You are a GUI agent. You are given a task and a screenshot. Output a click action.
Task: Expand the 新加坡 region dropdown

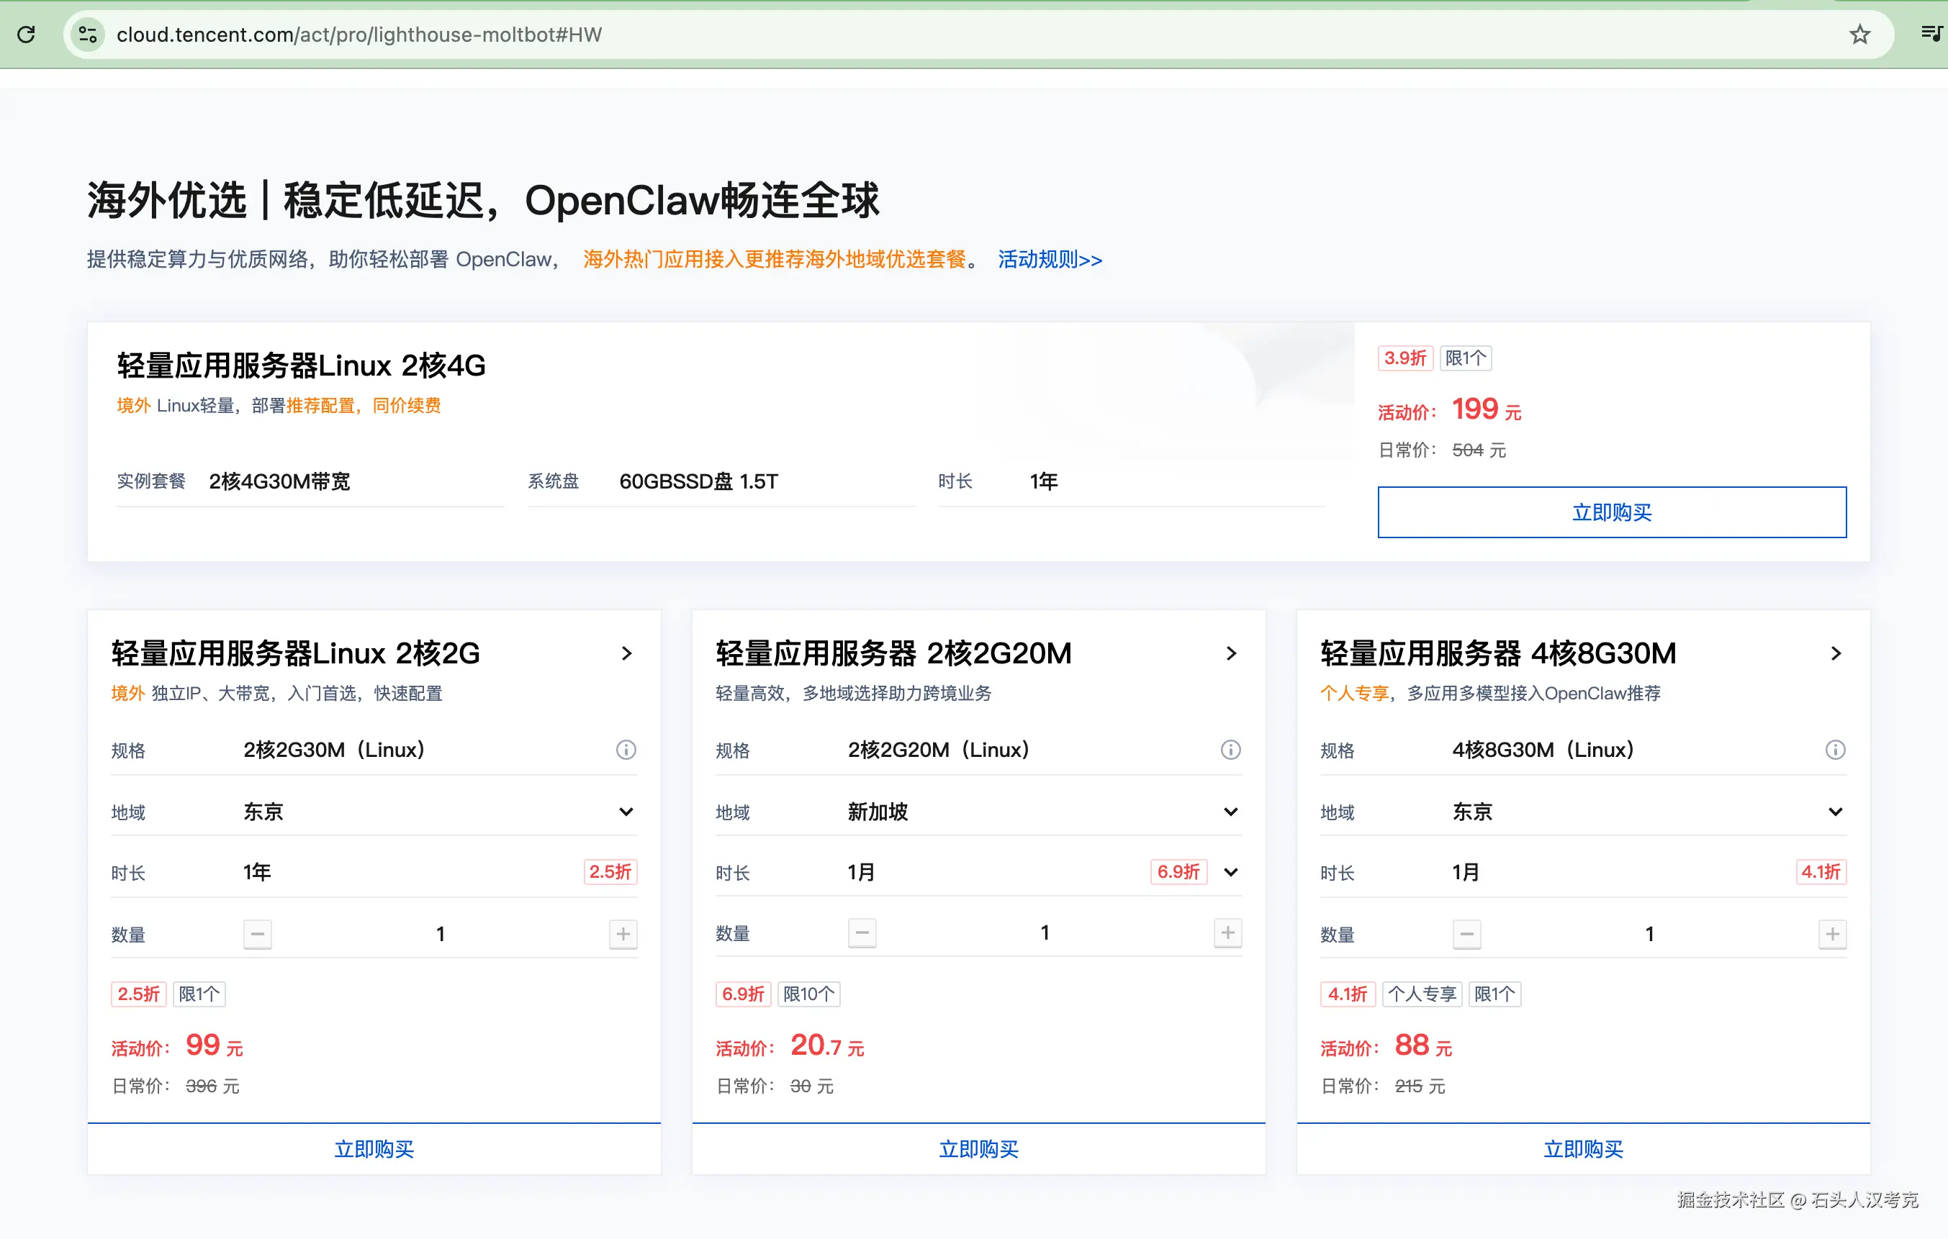[x=1230, y=811]
